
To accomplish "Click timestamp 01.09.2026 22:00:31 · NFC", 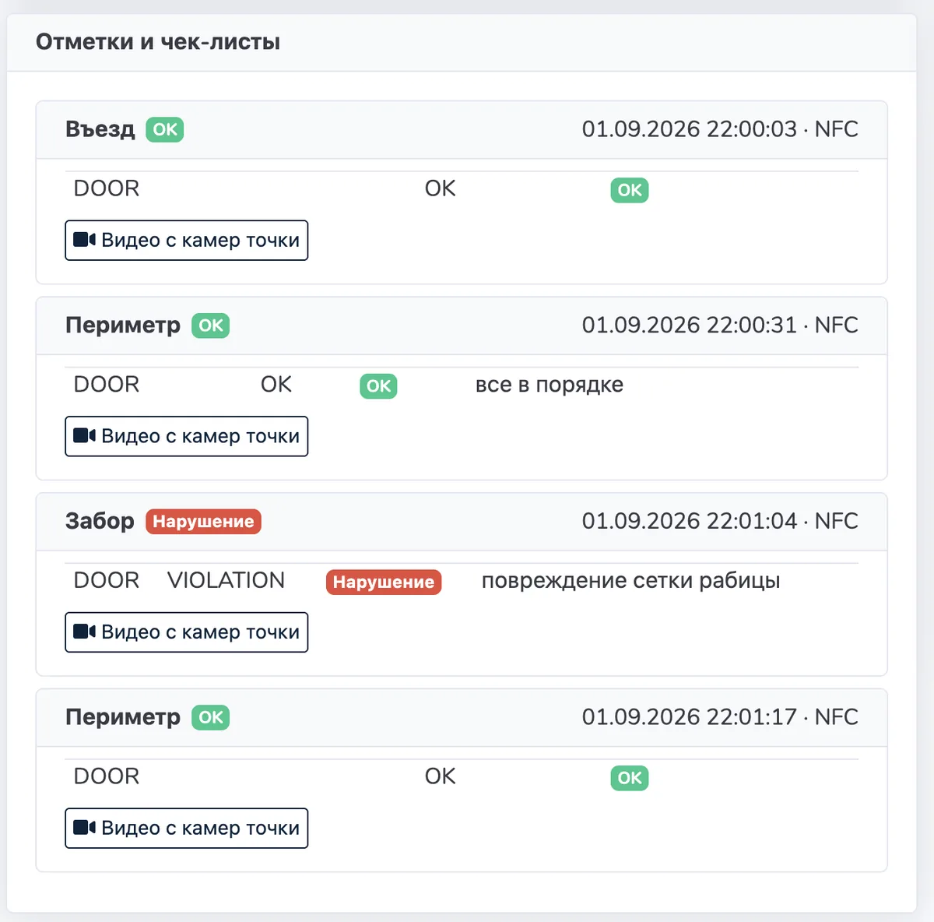I will [x=720, y=326].
